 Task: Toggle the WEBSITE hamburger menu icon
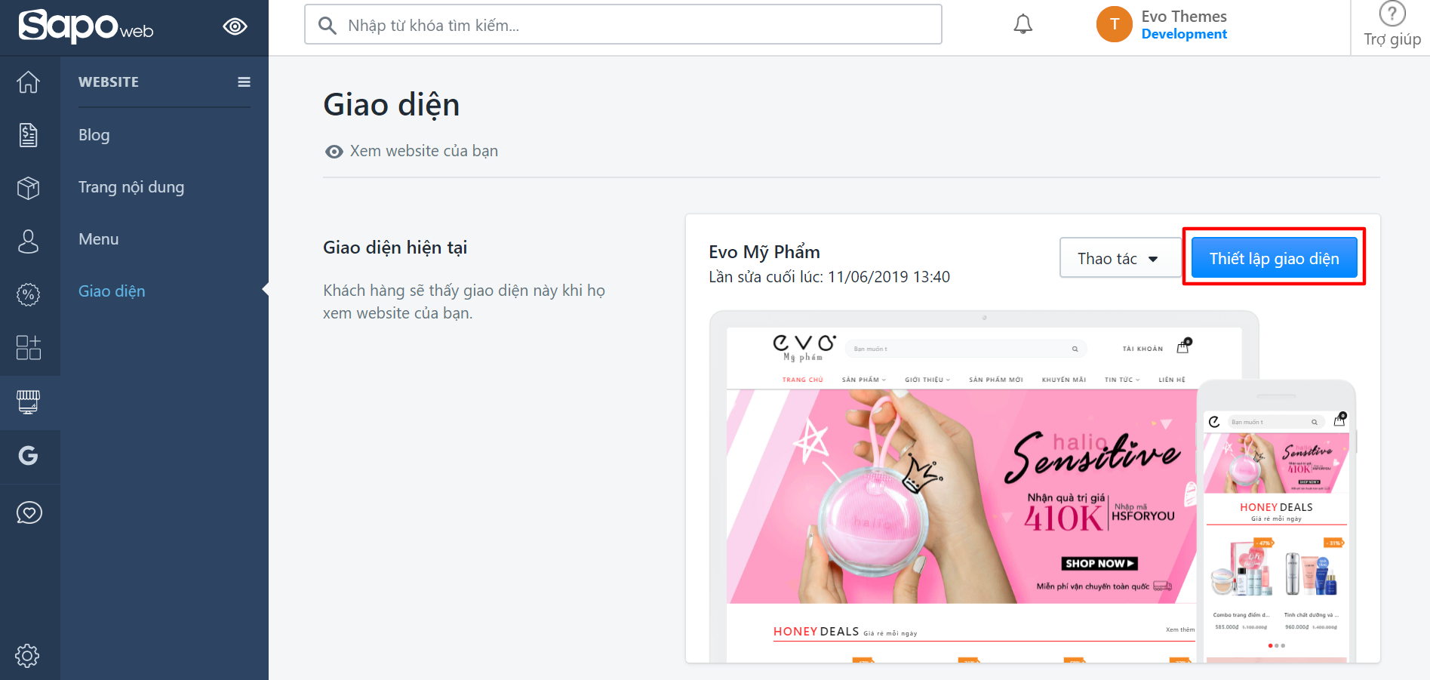[x=244, y=82]
